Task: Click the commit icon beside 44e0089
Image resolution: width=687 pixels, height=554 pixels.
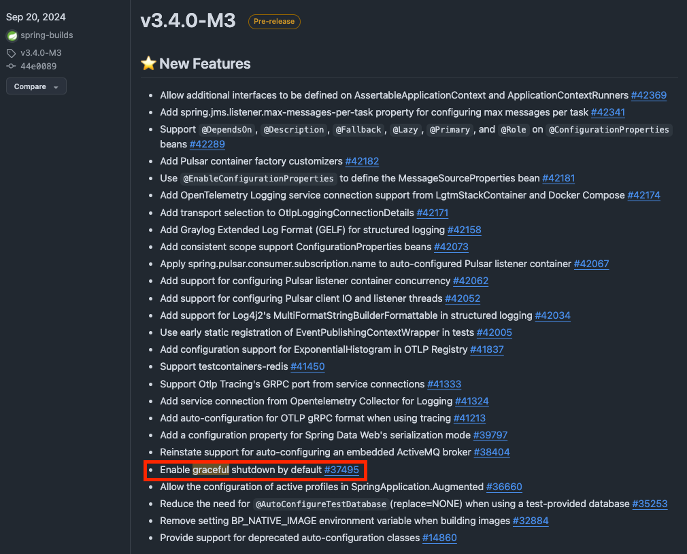Action: coord(11,66)
